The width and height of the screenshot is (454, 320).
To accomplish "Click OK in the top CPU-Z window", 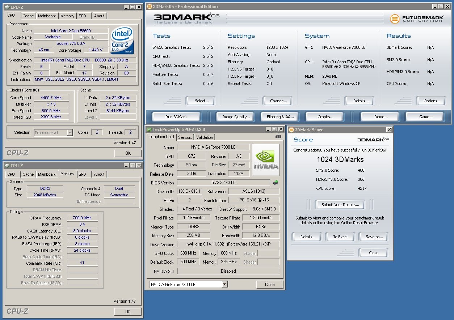I will tap(128, 153).
